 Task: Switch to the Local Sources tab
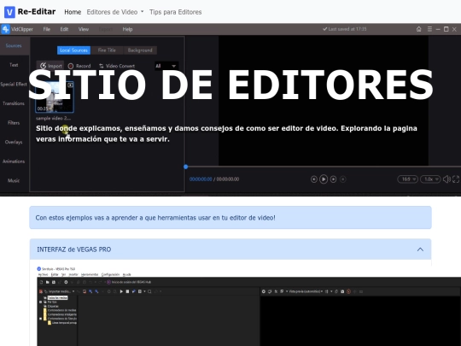tap(73, 50)
